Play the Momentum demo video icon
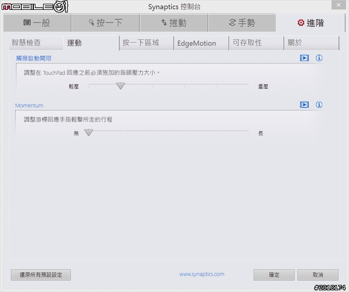The width and height of the screenshot is (349, 292). (304, 104)
